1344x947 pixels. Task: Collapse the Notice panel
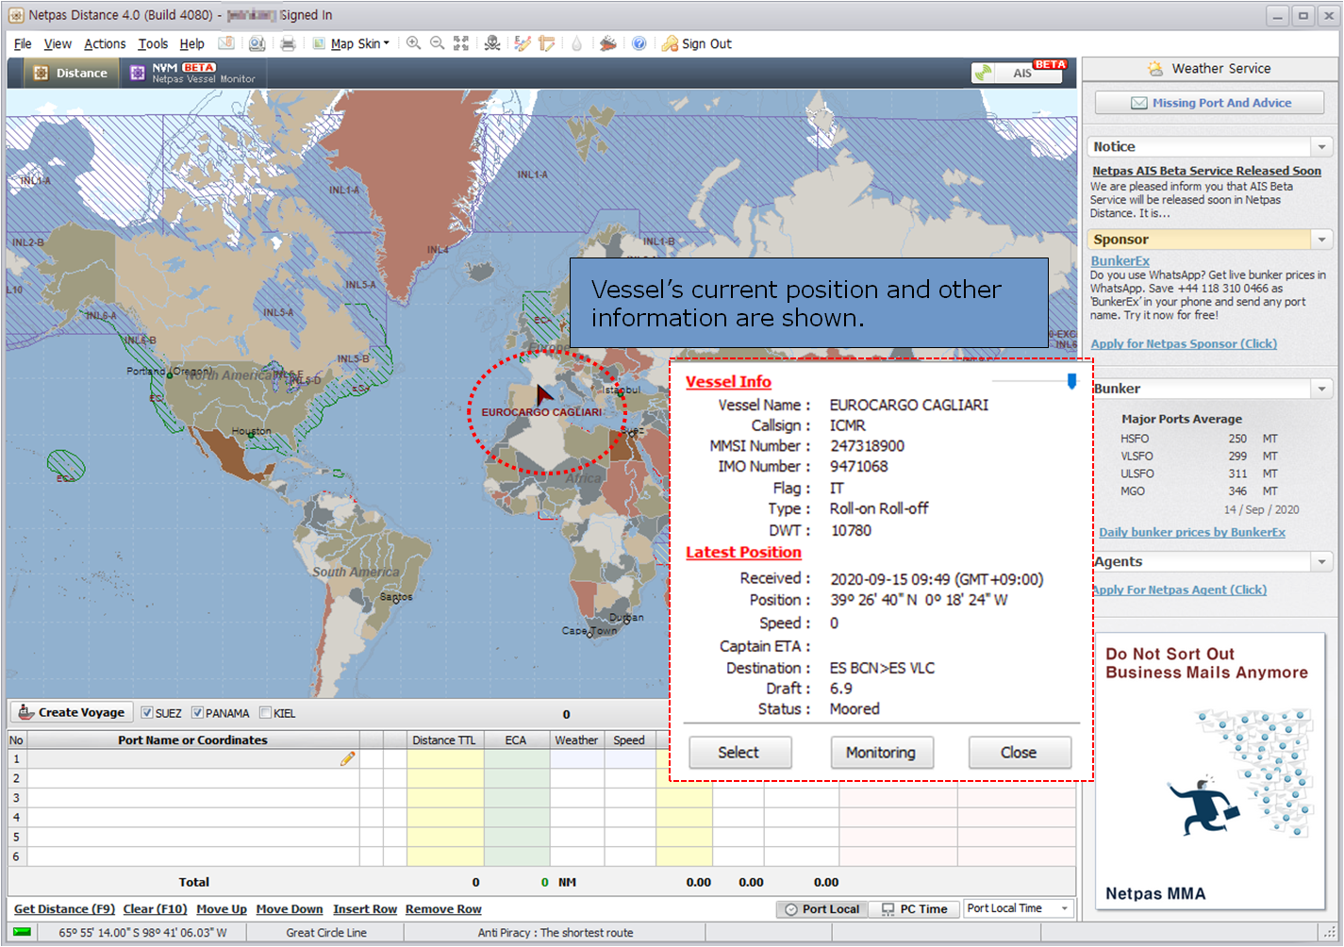(x=1322, y=147)
